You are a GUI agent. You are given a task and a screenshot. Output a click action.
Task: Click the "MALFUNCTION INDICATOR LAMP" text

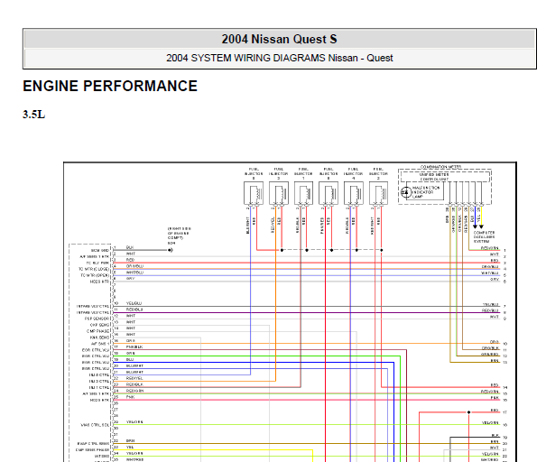pyautogui.click(x=426, y=192)
